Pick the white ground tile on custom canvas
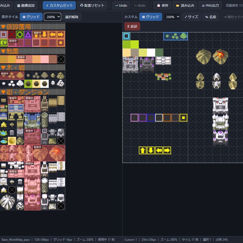 pos(151,53)
